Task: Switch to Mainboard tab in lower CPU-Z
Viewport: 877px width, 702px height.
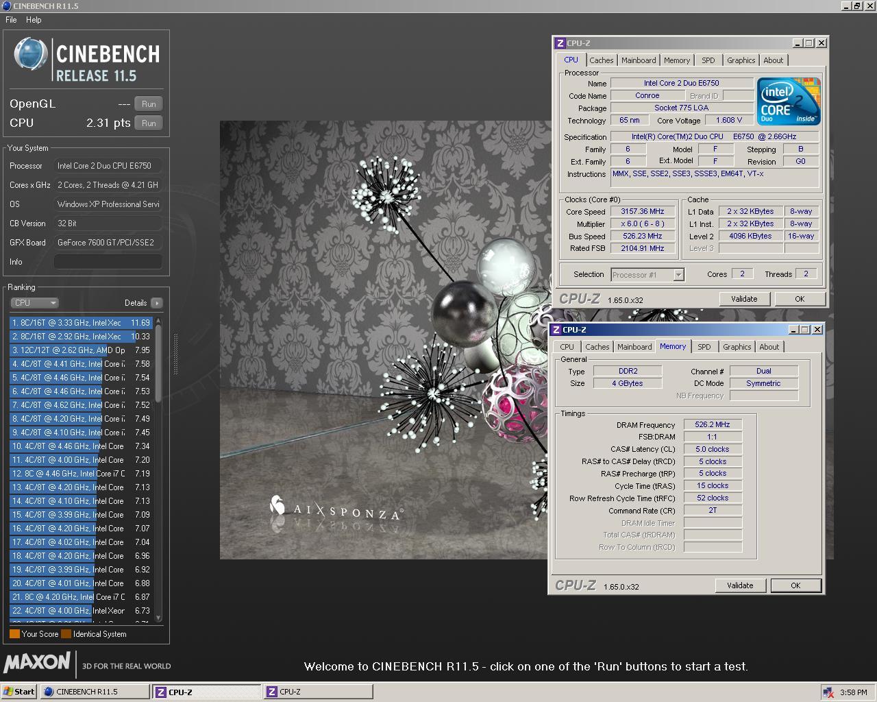Action: 634,347
